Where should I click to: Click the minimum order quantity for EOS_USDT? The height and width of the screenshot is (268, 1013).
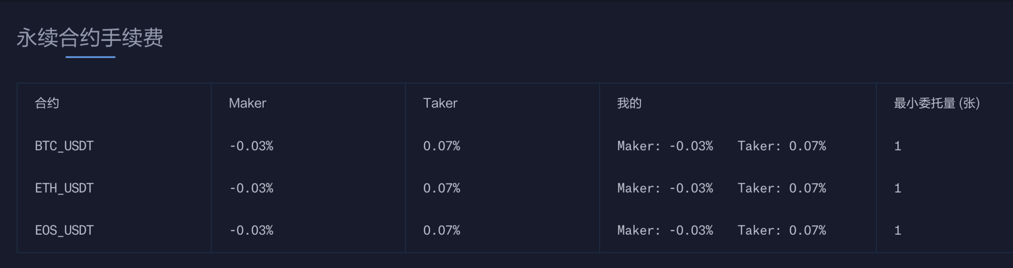point(897,231)
